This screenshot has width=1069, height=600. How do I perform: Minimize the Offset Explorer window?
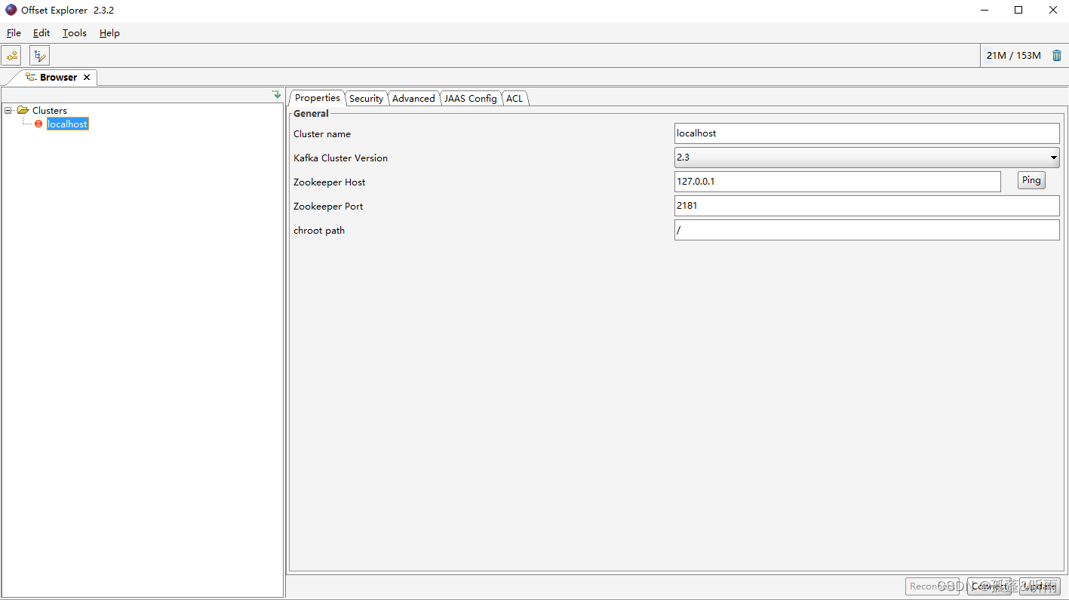click(x=985, y=11)
